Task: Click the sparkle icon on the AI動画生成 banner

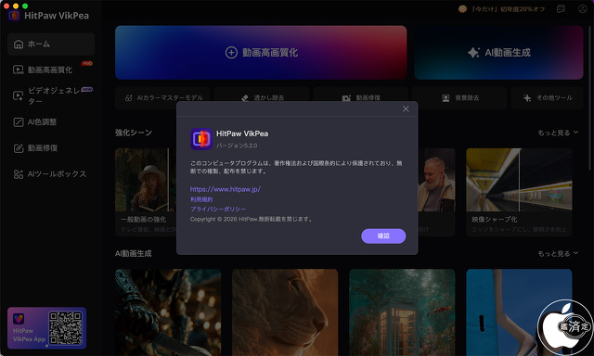Action: click(473, 53)
